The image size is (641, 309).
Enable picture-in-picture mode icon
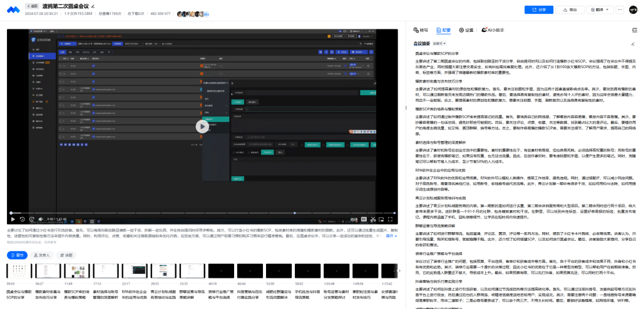click(x=382, y=220)
